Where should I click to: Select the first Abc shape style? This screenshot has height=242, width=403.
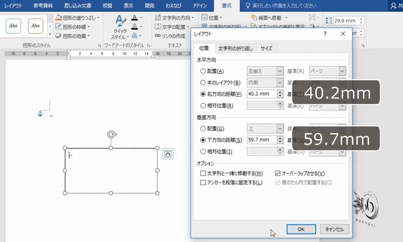(13, 26)
